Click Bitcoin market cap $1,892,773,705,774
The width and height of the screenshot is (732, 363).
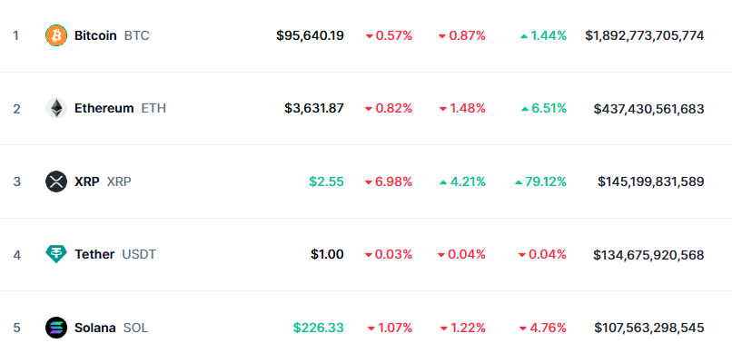pos(644,36)
